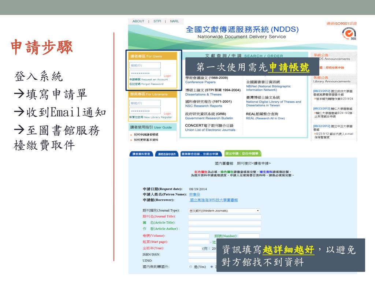
Task: Click the borrower library link 國立高雄海洋科技大學圖書館
Action: (214, 200)
